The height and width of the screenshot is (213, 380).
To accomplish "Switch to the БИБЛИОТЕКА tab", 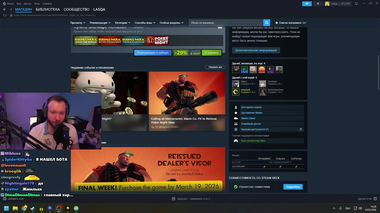I will [x=48, y=9].
